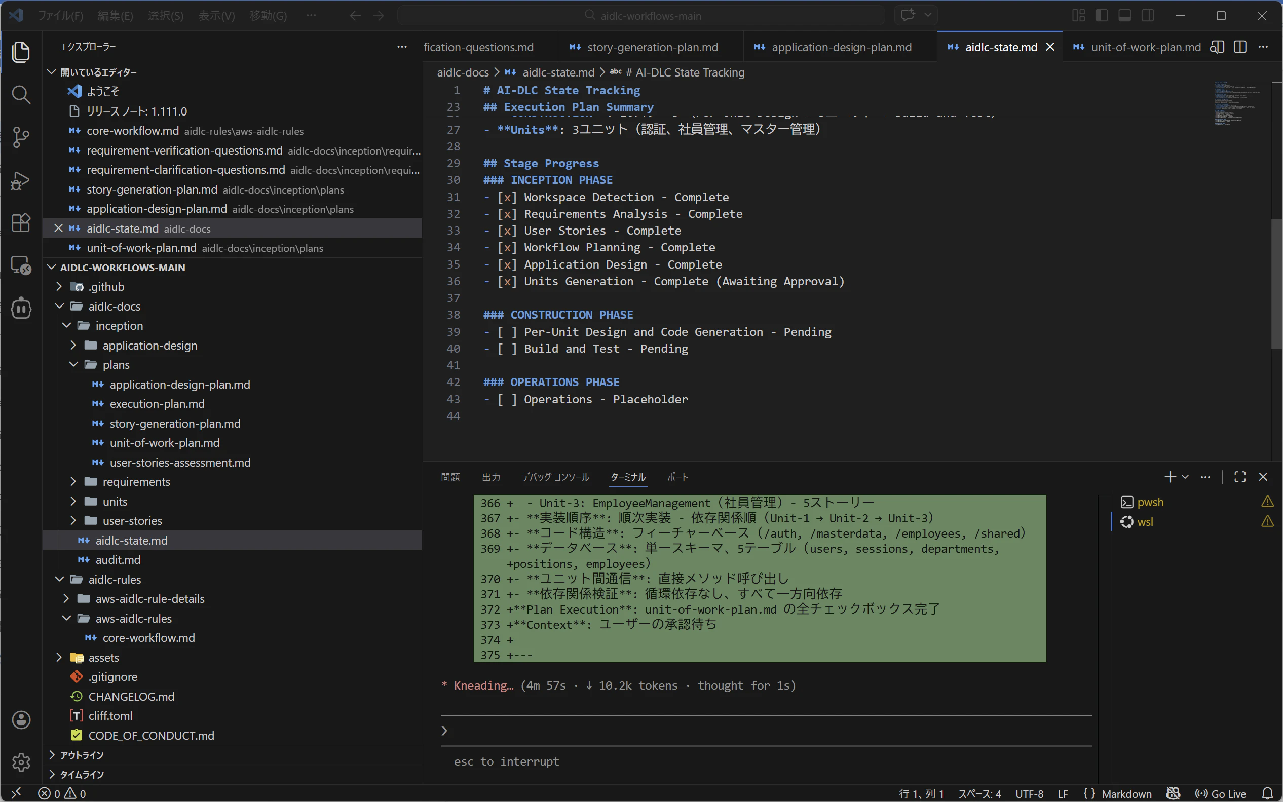The width and height of the screenshot is (1283, 802).
Task: Open the Explorer view in activity bar
Action: (21, 52)
